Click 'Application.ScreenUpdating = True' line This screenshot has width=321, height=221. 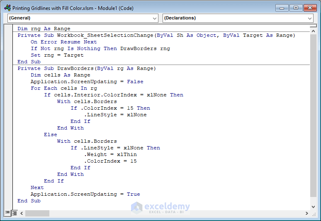click(85, 194)
